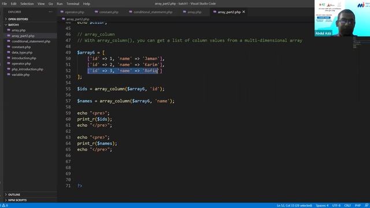Open php_introduction.php in the explorer
This screenshot has height=208, width=370.
[x=27, y=69]
